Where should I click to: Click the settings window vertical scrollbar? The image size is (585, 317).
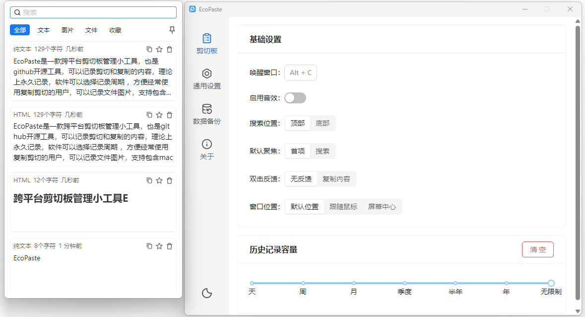click(578, 162)
